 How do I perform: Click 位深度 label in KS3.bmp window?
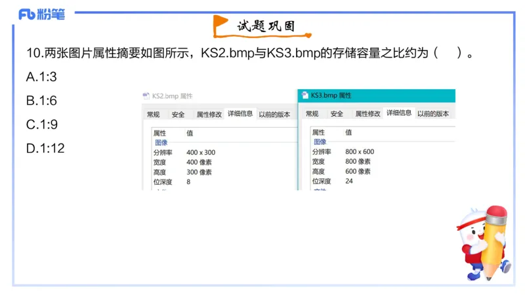tap(322, 182)
